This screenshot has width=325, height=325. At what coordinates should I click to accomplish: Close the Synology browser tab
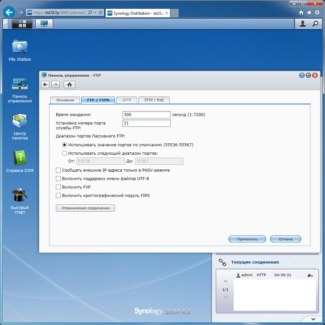pos(167,13)
